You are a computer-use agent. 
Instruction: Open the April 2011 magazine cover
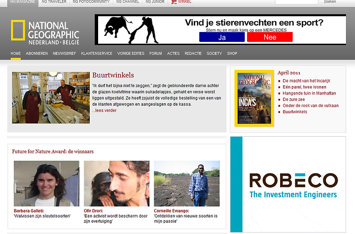pyautogui.click(x=254, y=98)
